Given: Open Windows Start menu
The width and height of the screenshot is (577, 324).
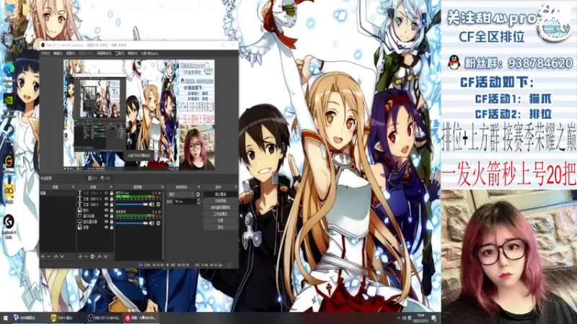Looking at the screenshot, I should tap(5, 318).
